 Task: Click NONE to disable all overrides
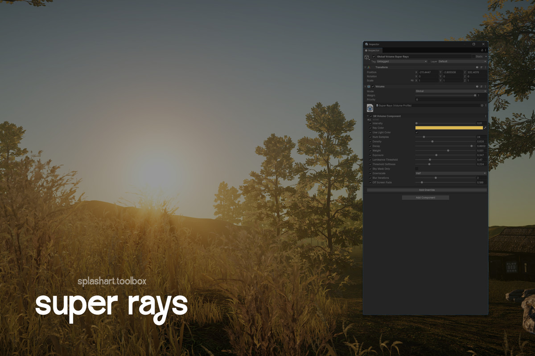[375, 120]
